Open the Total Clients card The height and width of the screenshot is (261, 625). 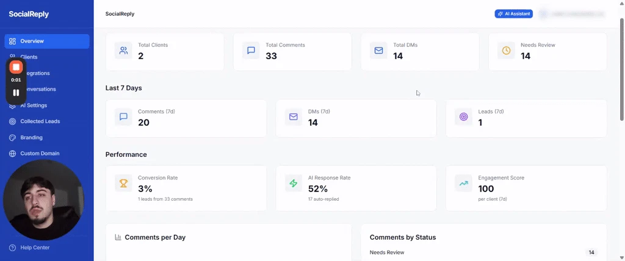click(x=165, y=52)
